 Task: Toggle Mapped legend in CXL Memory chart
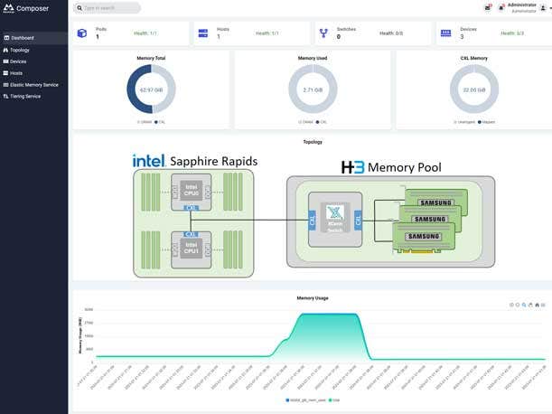point(480,120)
